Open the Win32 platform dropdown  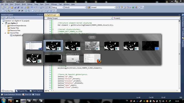pos(75,7)
